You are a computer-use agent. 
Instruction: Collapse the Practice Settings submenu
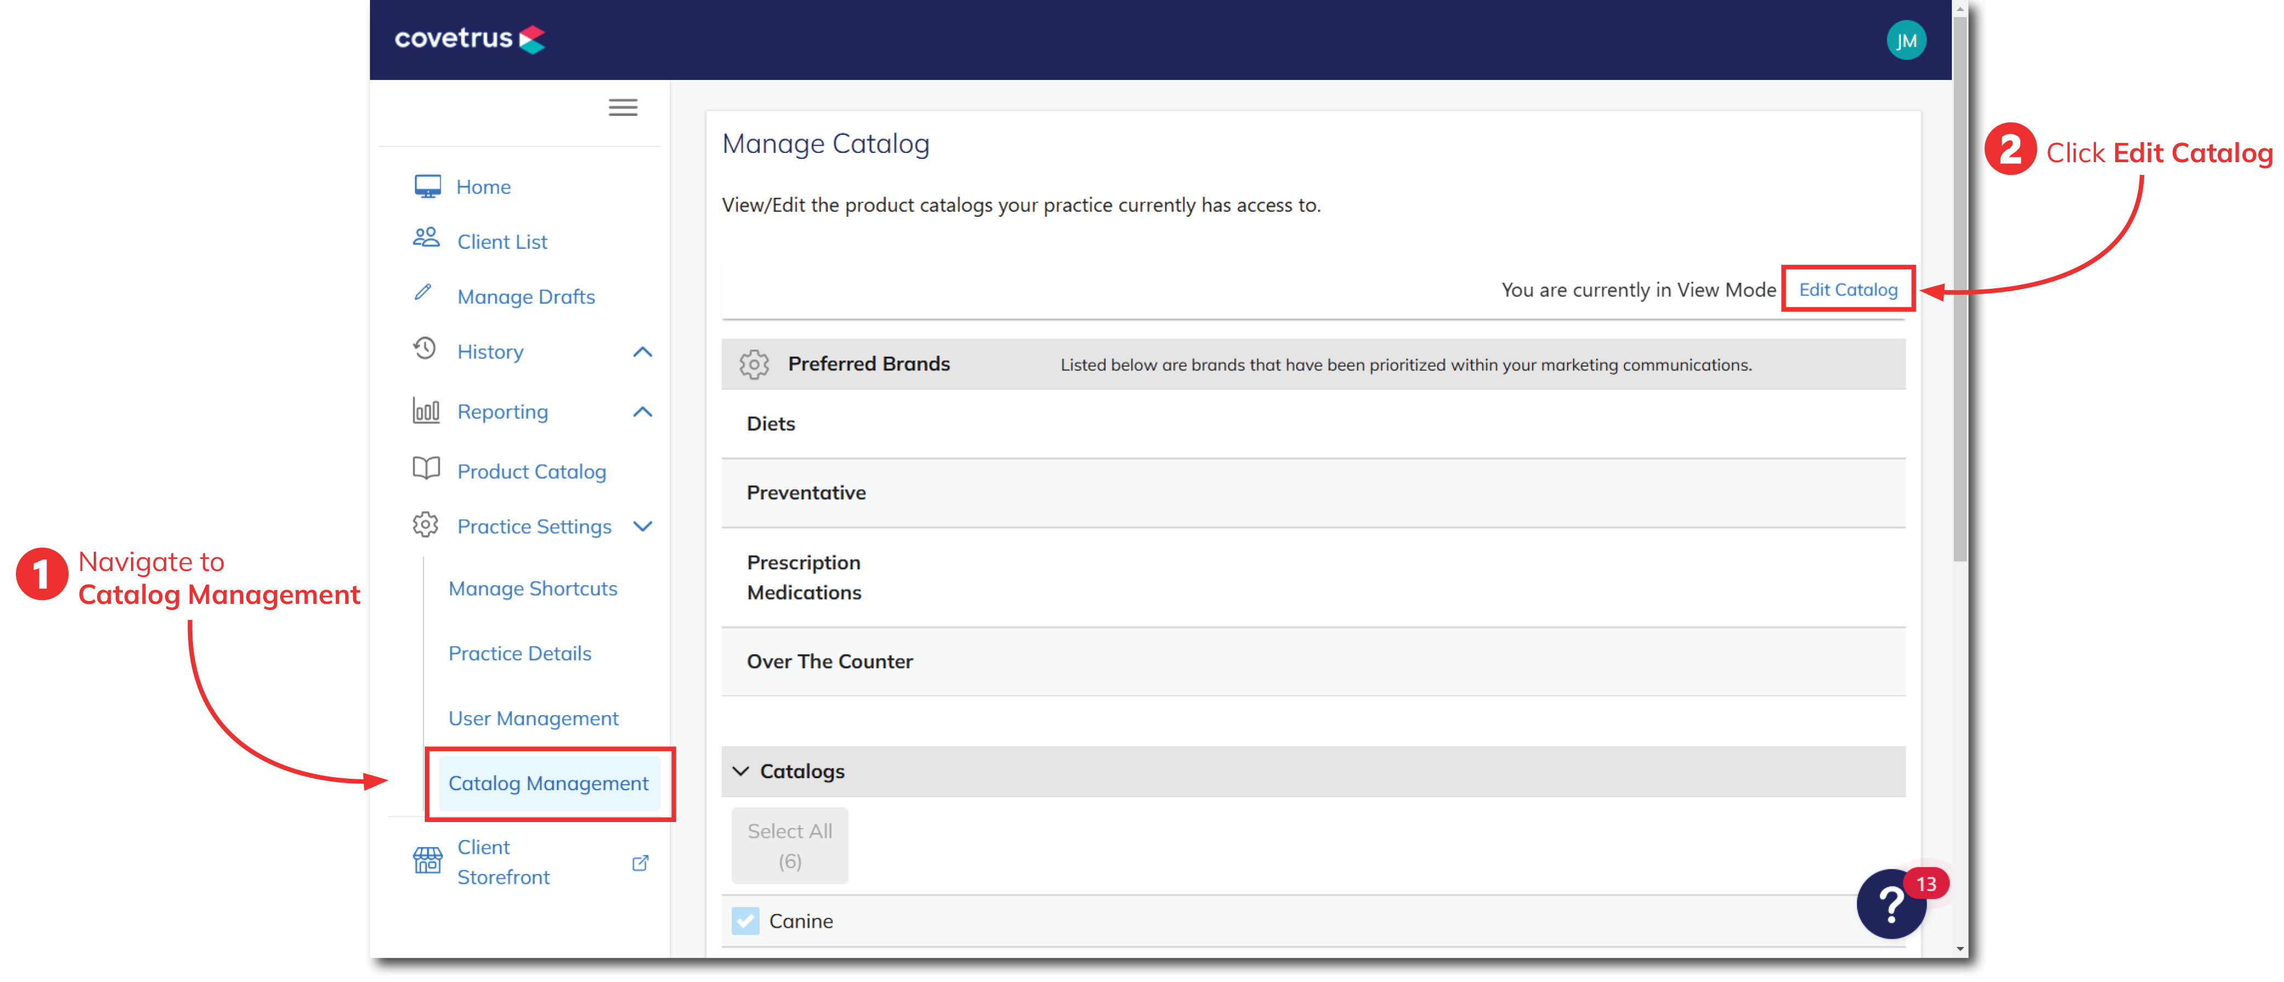(643, 527)
